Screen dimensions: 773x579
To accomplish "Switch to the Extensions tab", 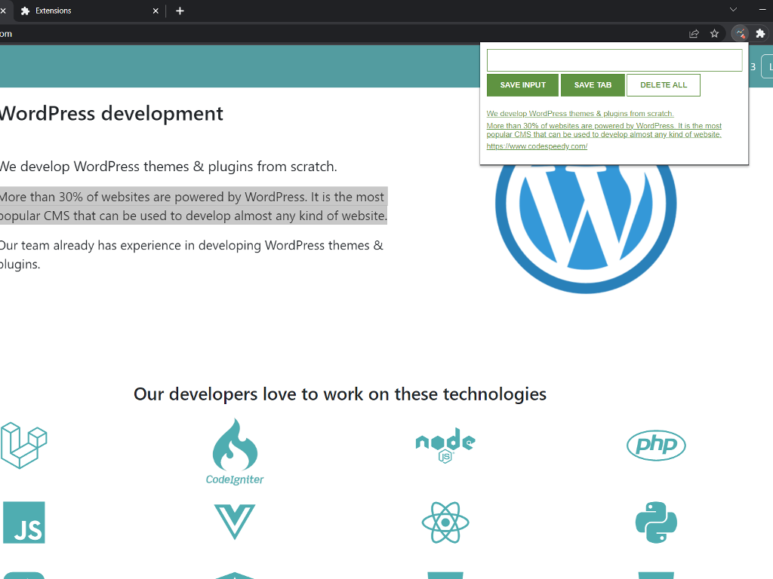I will pos(89,11).
